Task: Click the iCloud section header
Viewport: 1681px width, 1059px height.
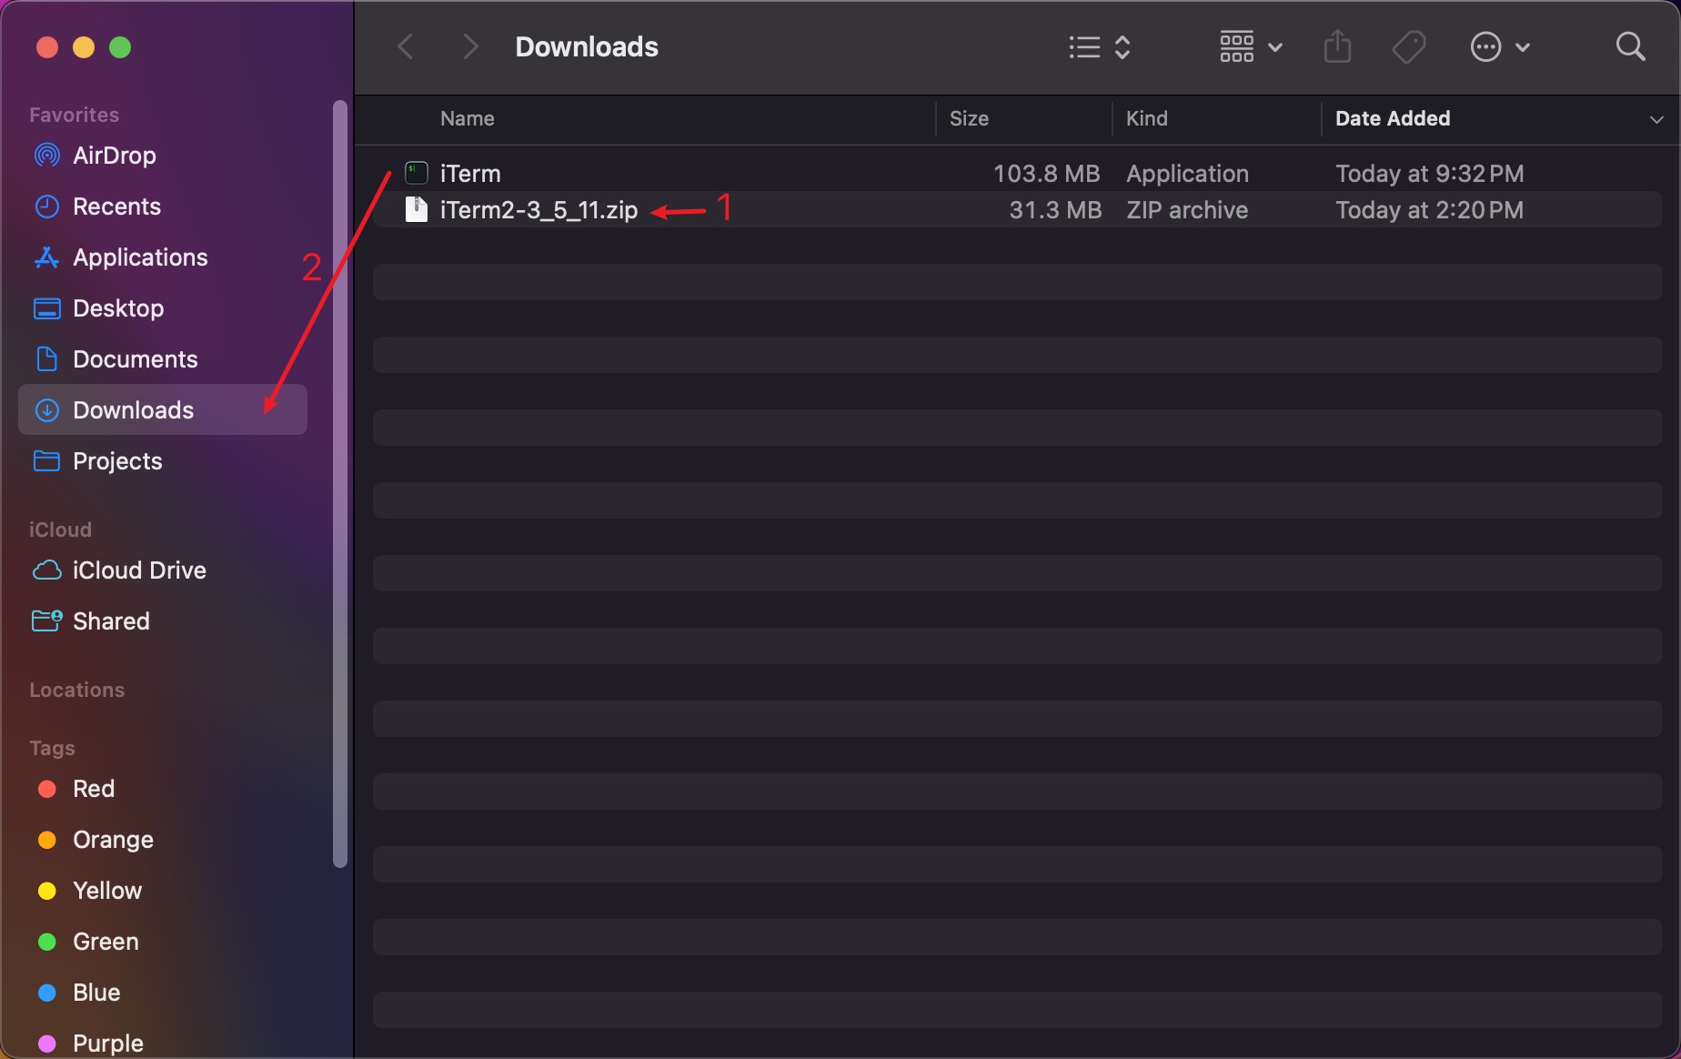Action: (60, 529)
